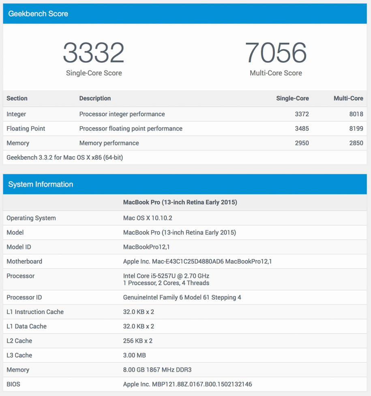Click the Geekbench 3.3.2 version text
This screenshot has height=396, width=371.
click(64, 157)
